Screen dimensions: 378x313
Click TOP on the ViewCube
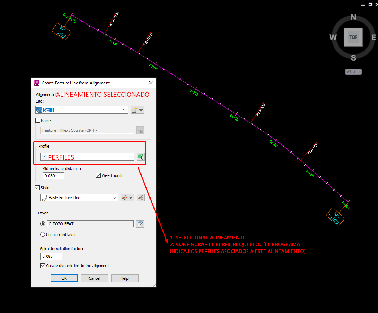click(353, 37)
